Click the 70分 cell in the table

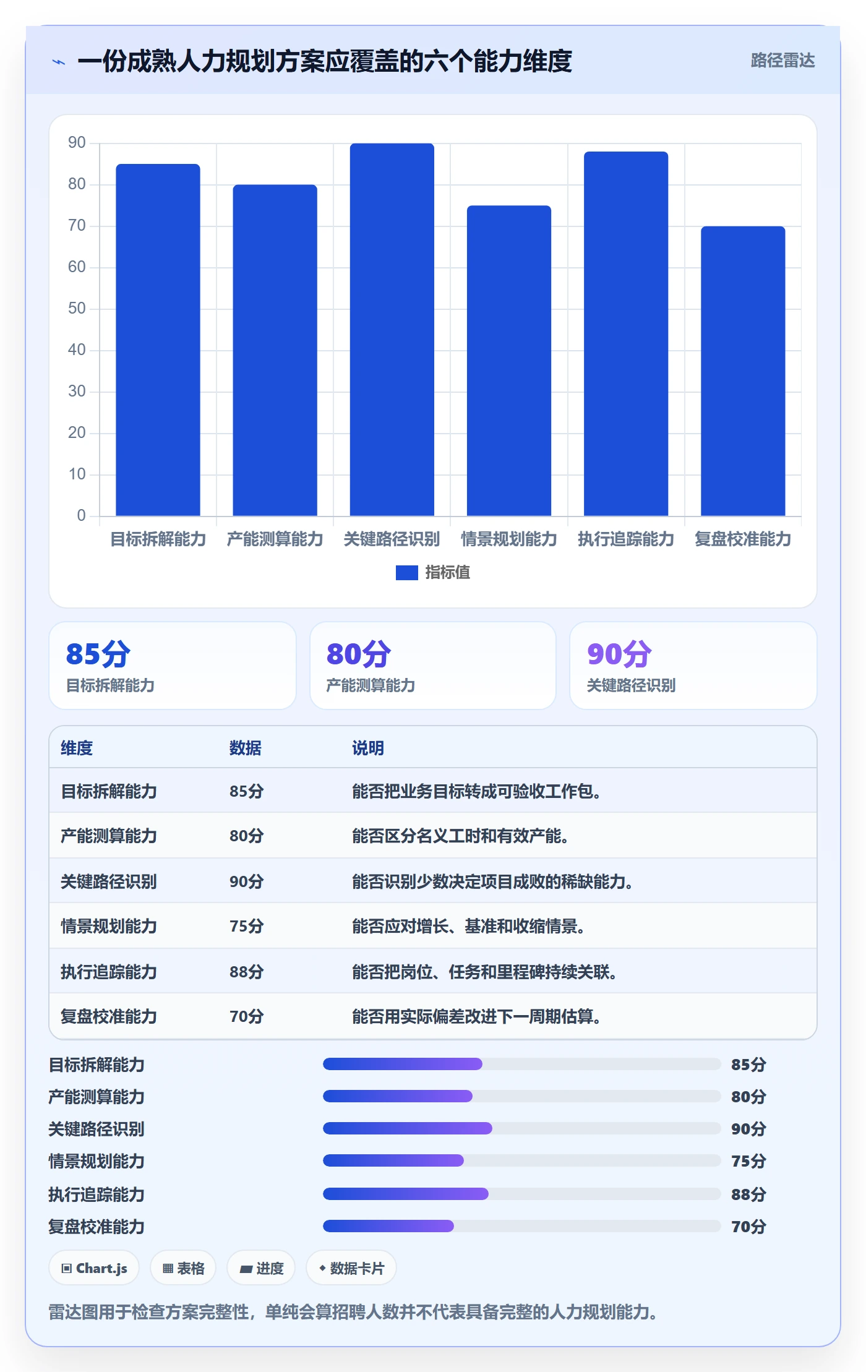pos(246,1016)
